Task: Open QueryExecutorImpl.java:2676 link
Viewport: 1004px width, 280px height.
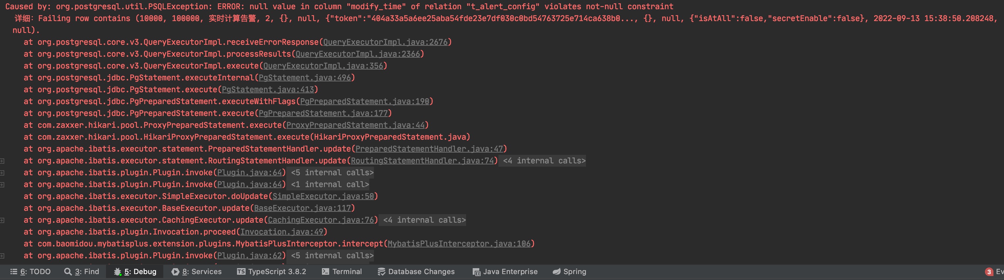Action: coord(385,42)
